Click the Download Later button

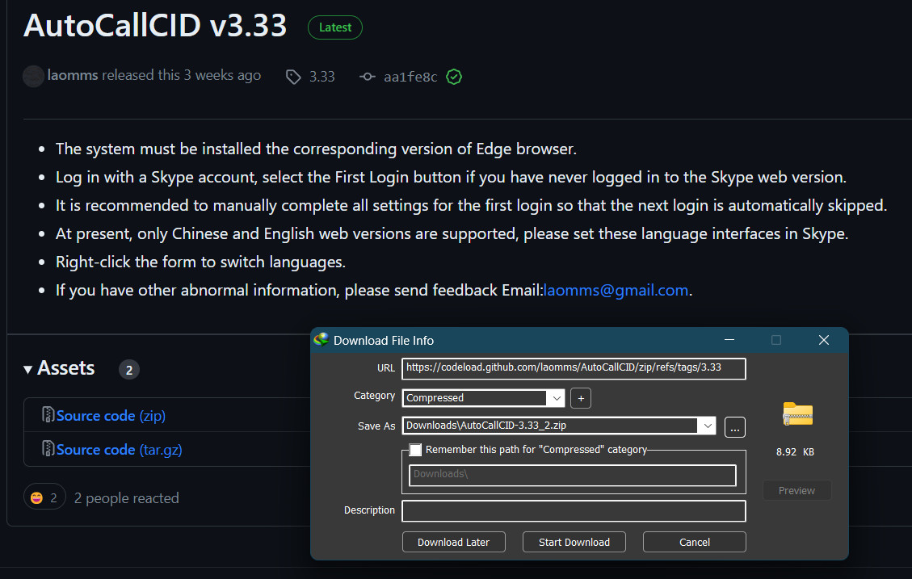(454, 542)
